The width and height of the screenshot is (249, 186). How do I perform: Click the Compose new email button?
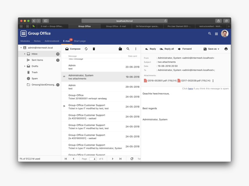73,49
